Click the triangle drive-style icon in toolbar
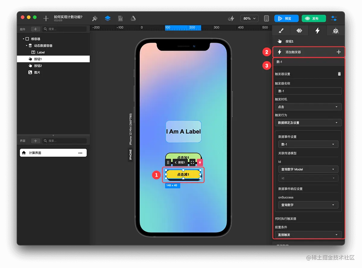The width and height of the screenshot is (362, 268). [x=133, y=18]
